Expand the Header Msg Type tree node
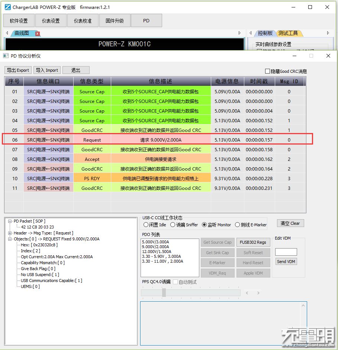Screen dimensions: 338x350 [x=10, y=233]
